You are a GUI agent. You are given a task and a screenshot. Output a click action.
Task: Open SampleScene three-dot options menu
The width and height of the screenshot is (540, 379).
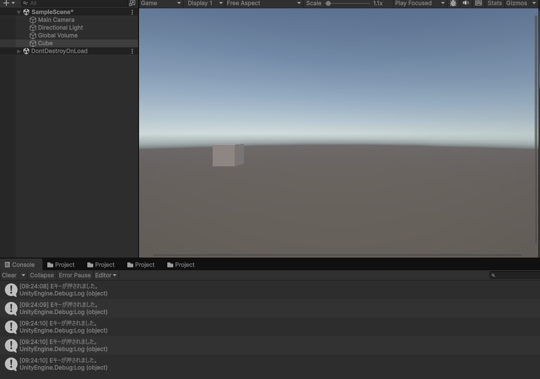[132, 12]
